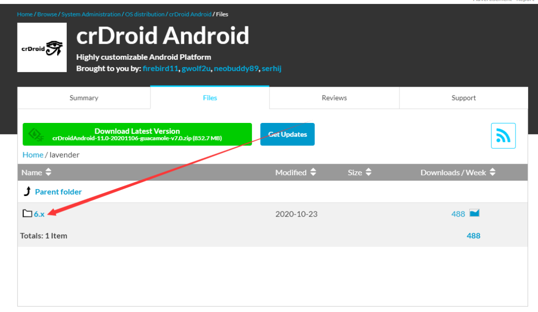Open the serhij author profile link
538x312 pixels.
(271, 68)
